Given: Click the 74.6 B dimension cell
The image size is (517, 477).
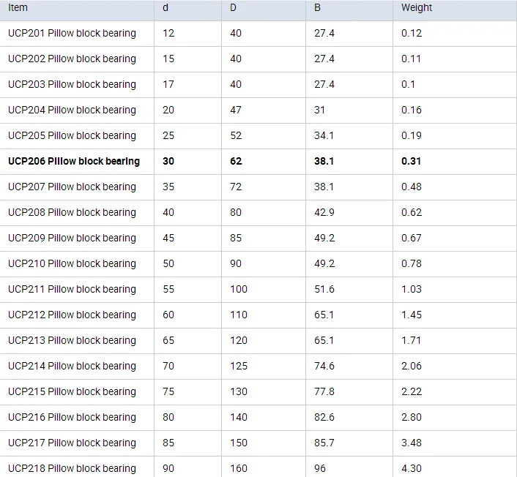Looking at the screenshot, I should point(324,366).
